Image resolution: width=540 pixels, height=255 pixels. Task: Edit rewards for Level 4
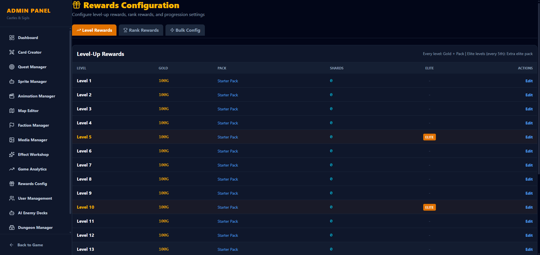(529, 123)
